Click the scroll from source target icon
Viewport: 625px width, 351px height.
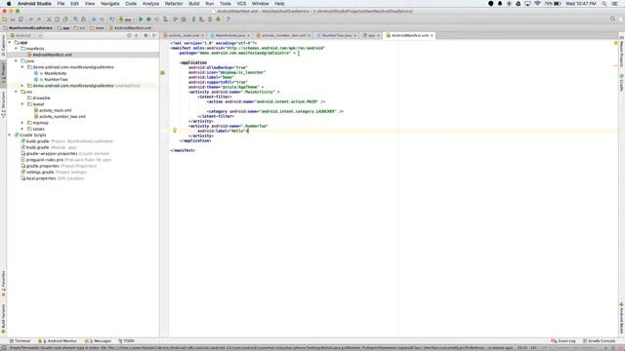tap(129, 35)
